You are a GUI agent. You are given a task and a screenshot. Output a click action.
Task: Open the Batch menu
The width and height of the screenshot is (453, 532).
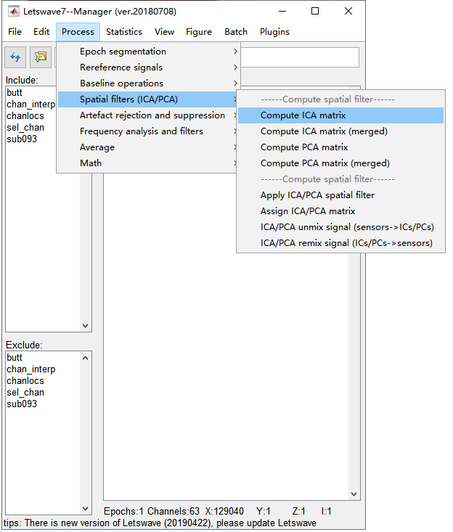click(x=236, y=32)
